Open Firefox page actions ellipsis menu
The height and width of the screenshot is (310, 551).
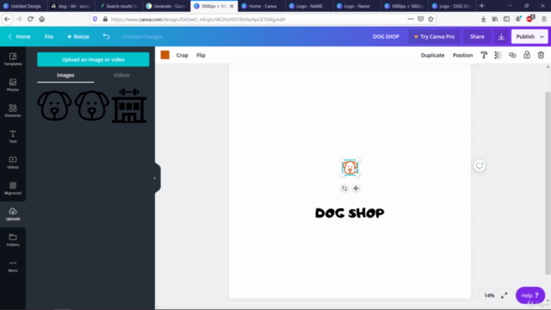411,19
